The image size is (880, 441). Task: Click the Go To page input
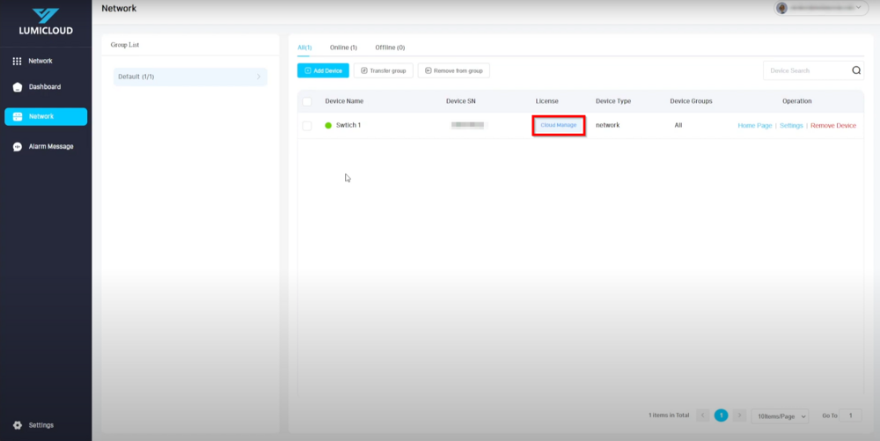pyautogui.click(x=851, y=415)
